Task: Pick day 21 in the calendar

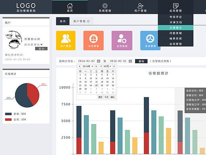Action: click(x=113, y=82)
